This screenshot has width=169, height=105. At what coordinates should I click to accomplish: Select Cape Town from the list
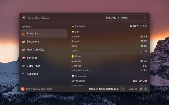click(44, 66)
